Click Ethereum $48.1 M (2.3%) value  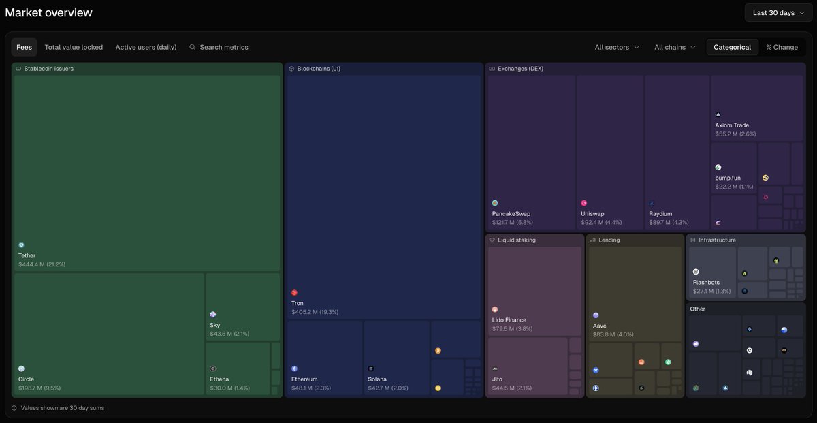(311, 388)
